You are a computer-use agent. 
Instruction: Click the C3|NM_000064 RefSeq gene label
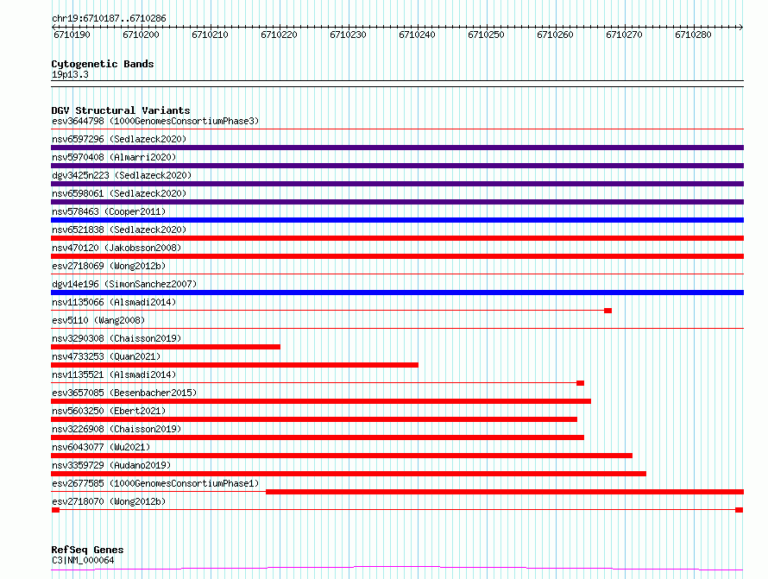(x=83, y=560)
